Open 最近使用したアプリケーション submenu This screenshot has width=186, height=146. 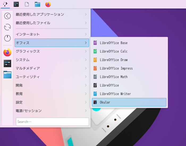(x=52, y=14)
